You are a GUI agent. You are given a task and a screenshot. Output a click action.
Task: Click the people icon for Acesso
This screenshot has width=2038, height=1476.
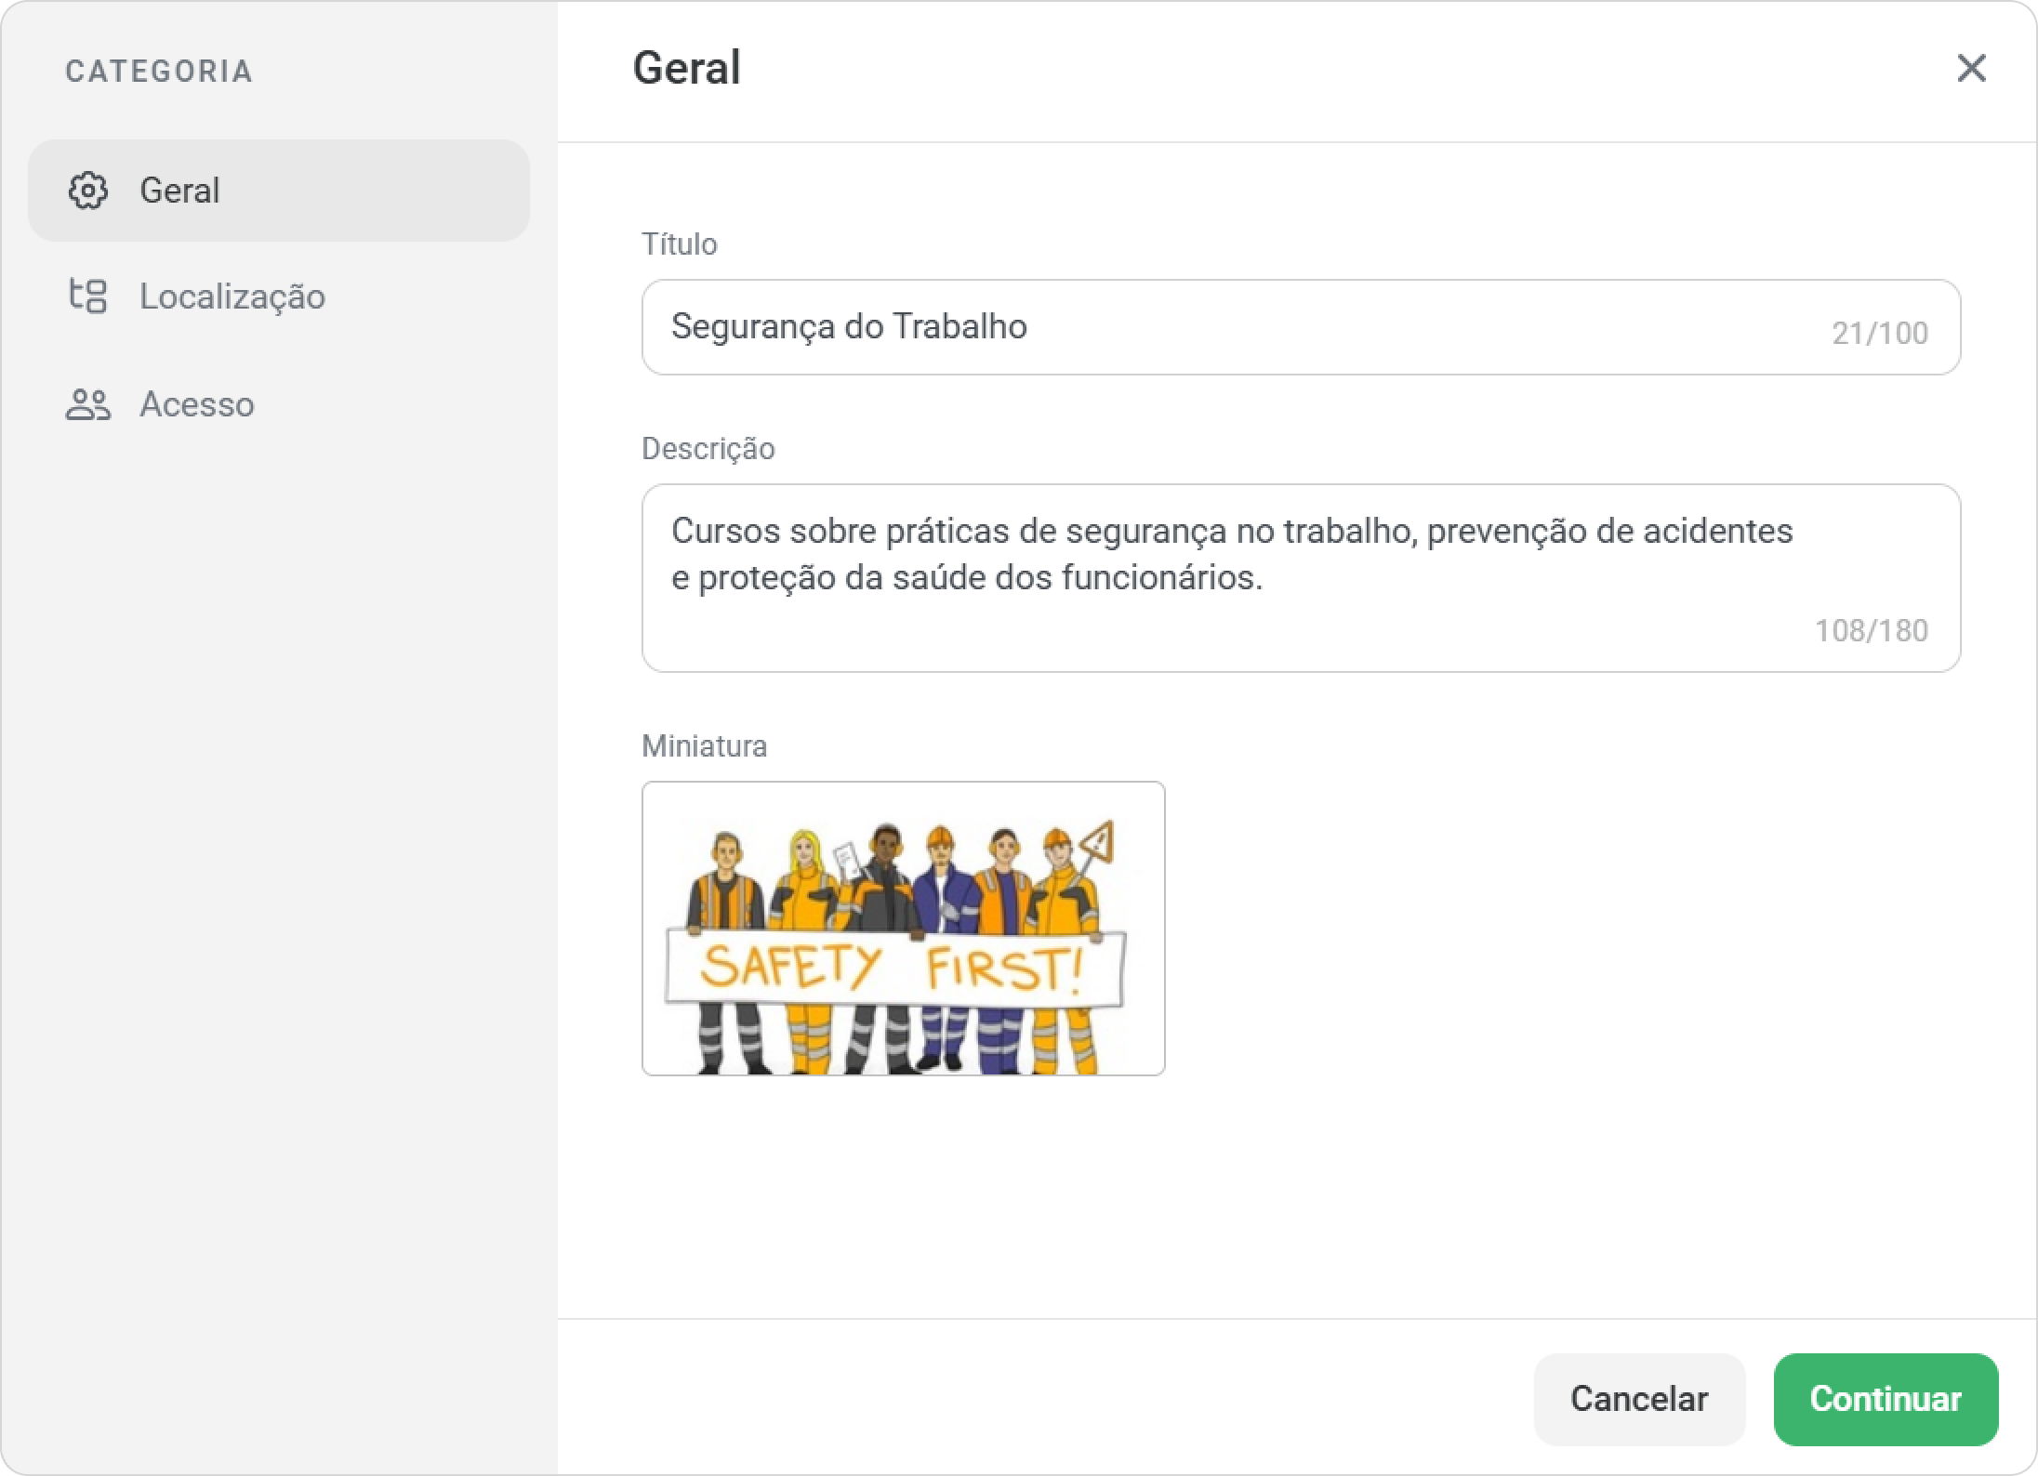88,404
